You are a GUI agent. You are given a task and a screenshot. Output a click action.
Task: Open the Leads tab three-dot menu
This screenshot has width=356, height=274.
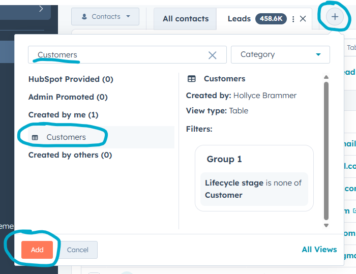[293, 19]
